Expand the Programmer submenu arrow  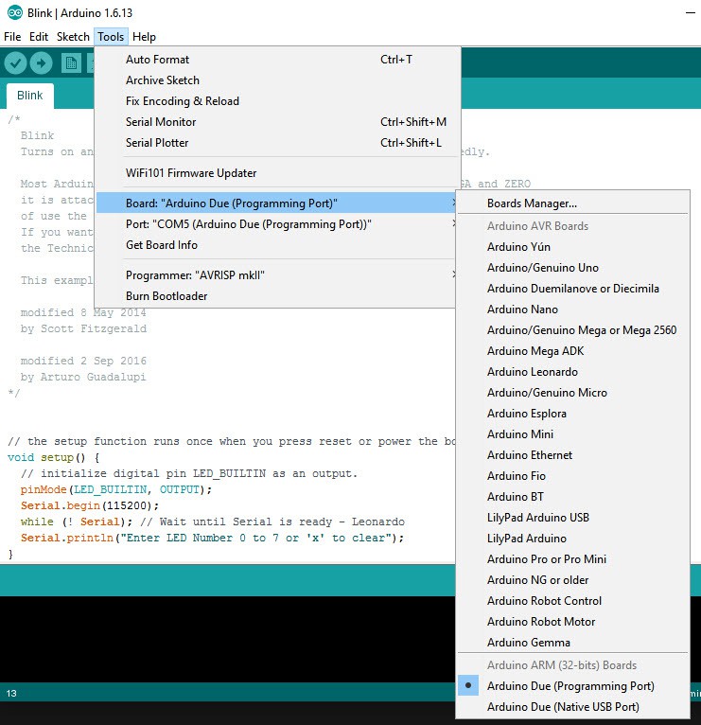[454, 274]
